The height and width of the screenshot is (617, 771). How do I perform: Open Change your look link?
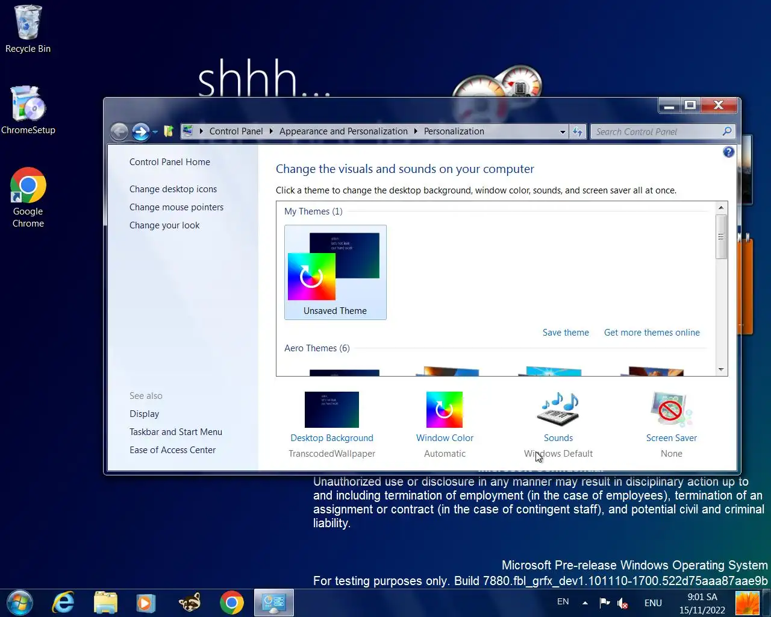[164, 225]
